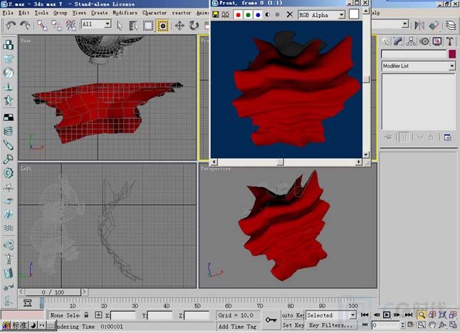Open the Tools menu
The width and height of the screenshot is (460, 333).
41,13
